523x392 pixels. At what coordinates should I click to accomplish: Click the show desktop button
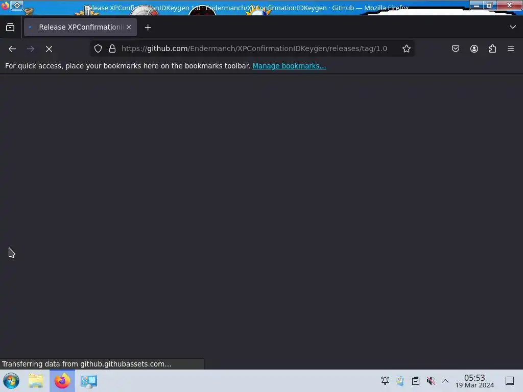510,381
